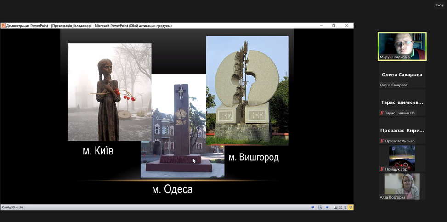Switch to Slide Sorter view icon
Image resolution: width=447 pixels, height=222 pixels.
coord(340,207)
